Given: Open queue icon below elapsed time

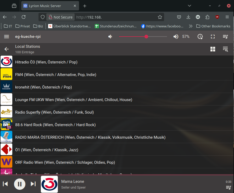Looking at the screenshot, I should [229, 188].
